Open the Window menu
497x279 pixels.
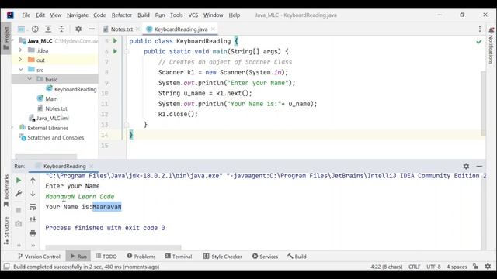213,15
